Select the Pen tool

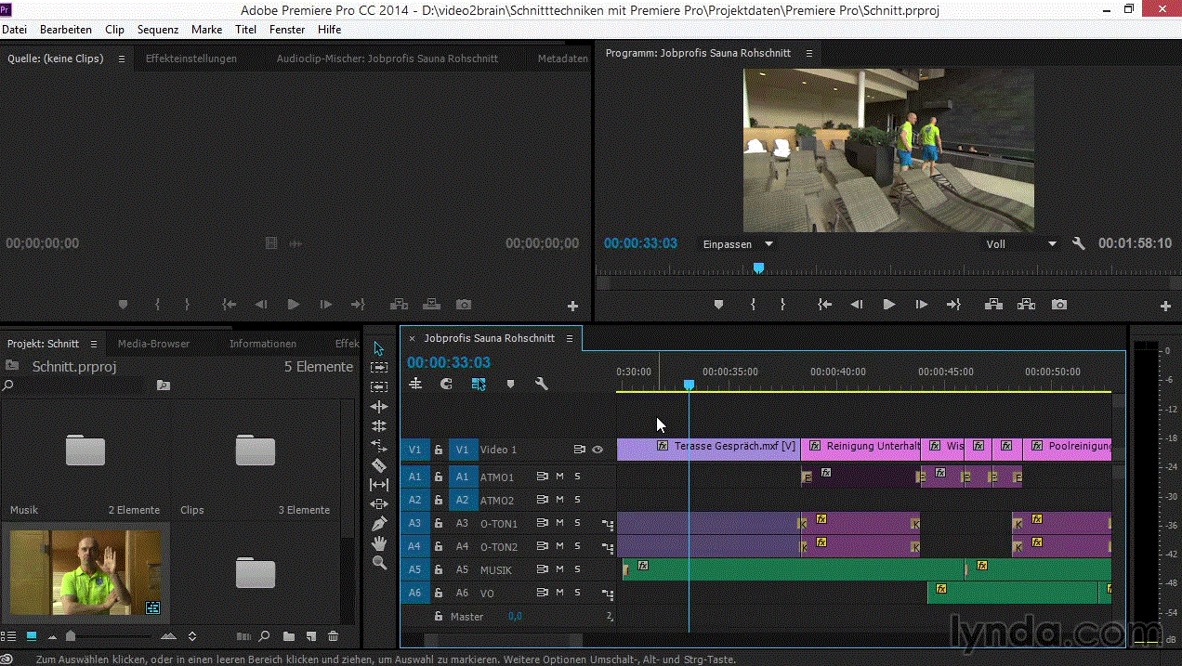tap(379, 524)
